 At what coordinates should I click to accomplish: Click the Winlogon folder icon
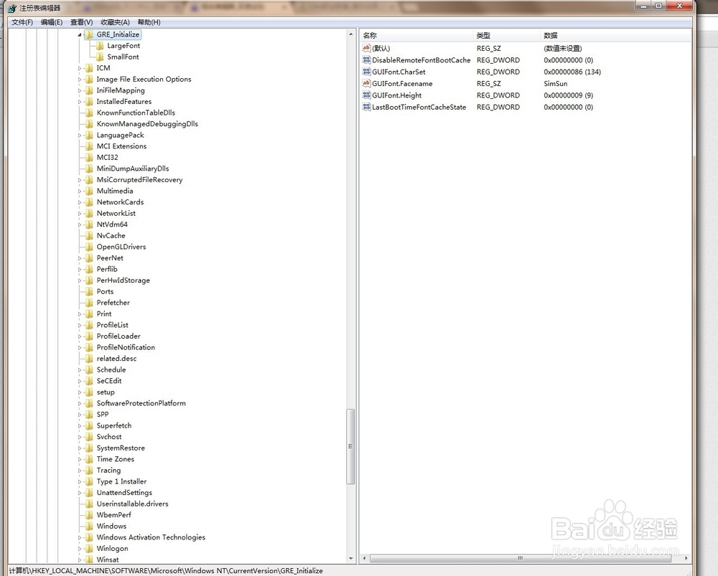coord(89,549)
